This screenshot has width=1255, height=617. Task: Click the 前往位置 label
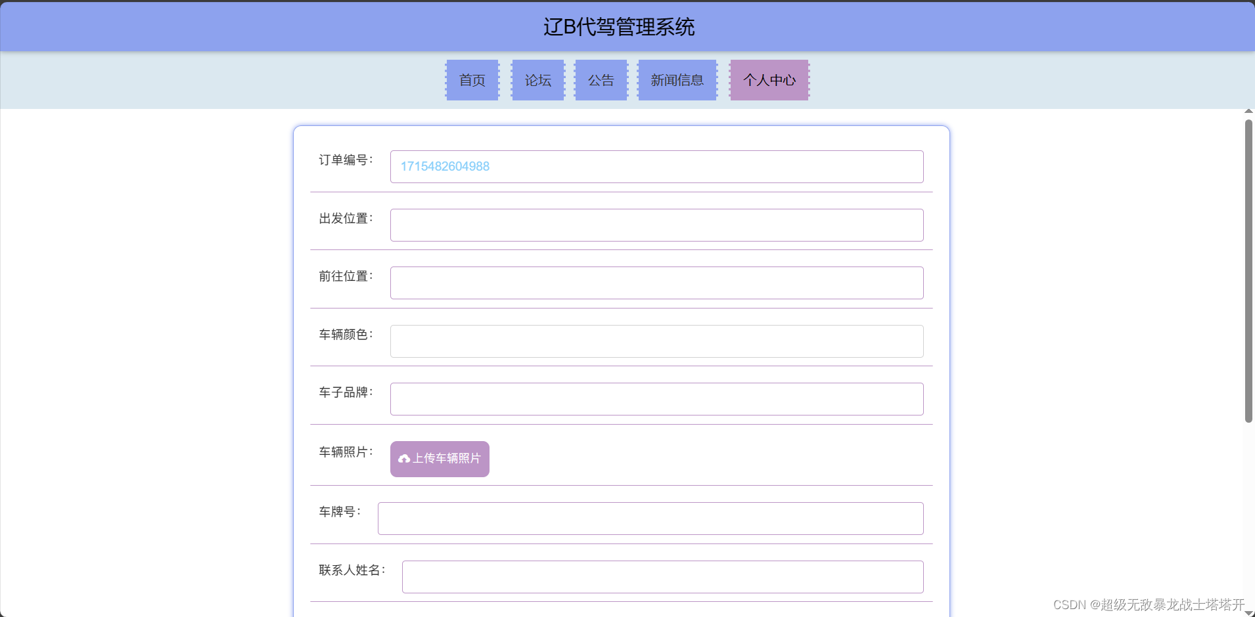(x=346, y=276)
